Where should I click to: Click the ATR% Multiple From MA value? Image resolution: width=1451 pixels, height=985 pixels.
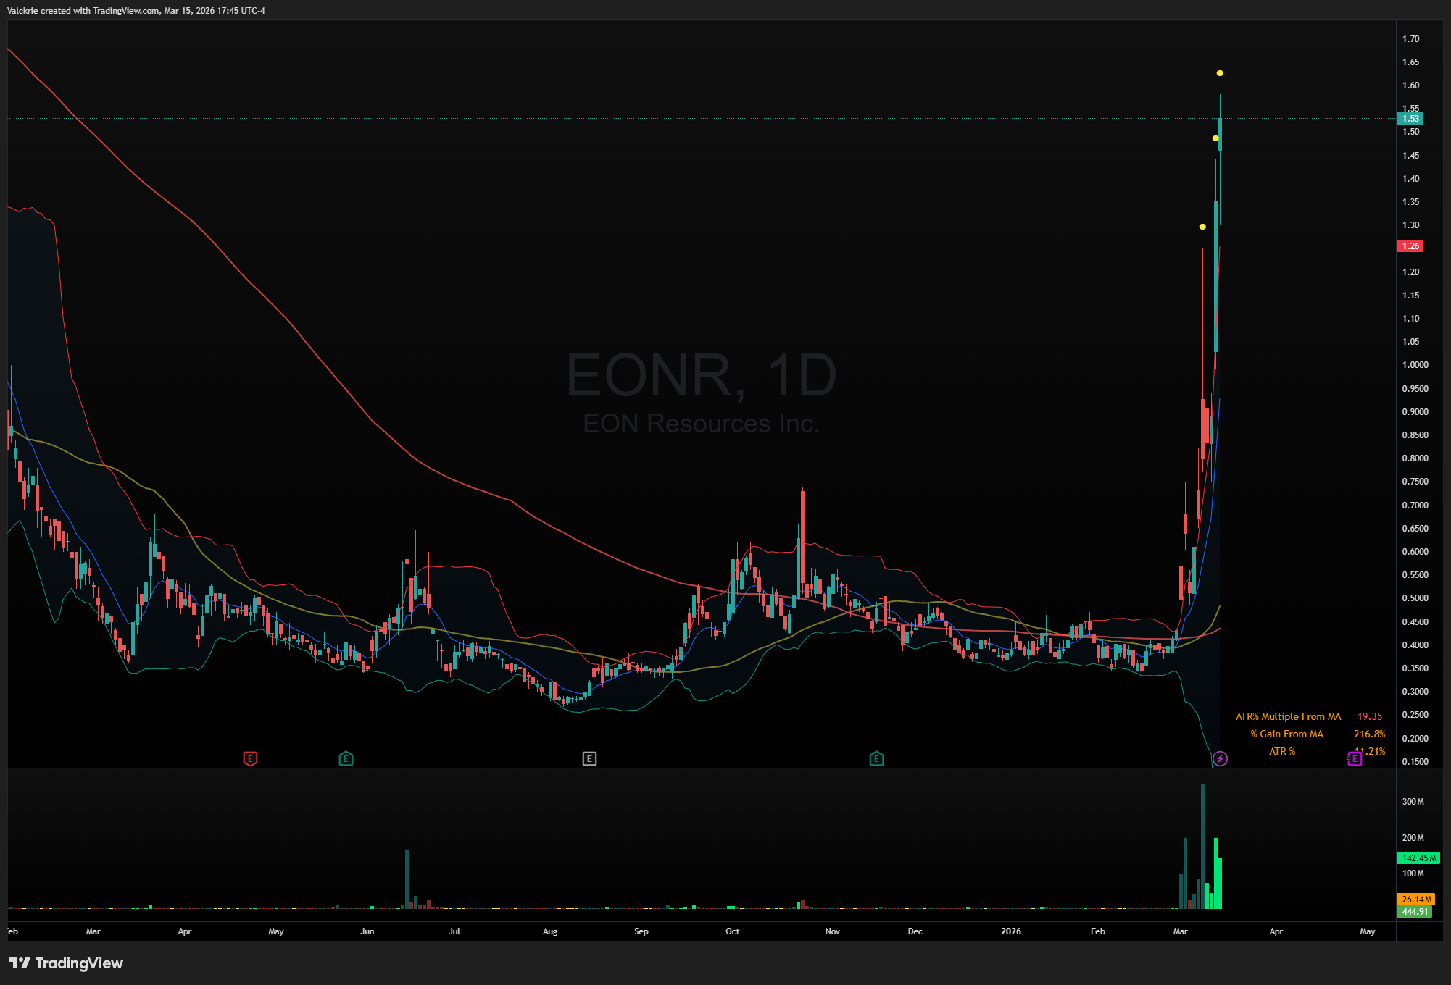1369,716
